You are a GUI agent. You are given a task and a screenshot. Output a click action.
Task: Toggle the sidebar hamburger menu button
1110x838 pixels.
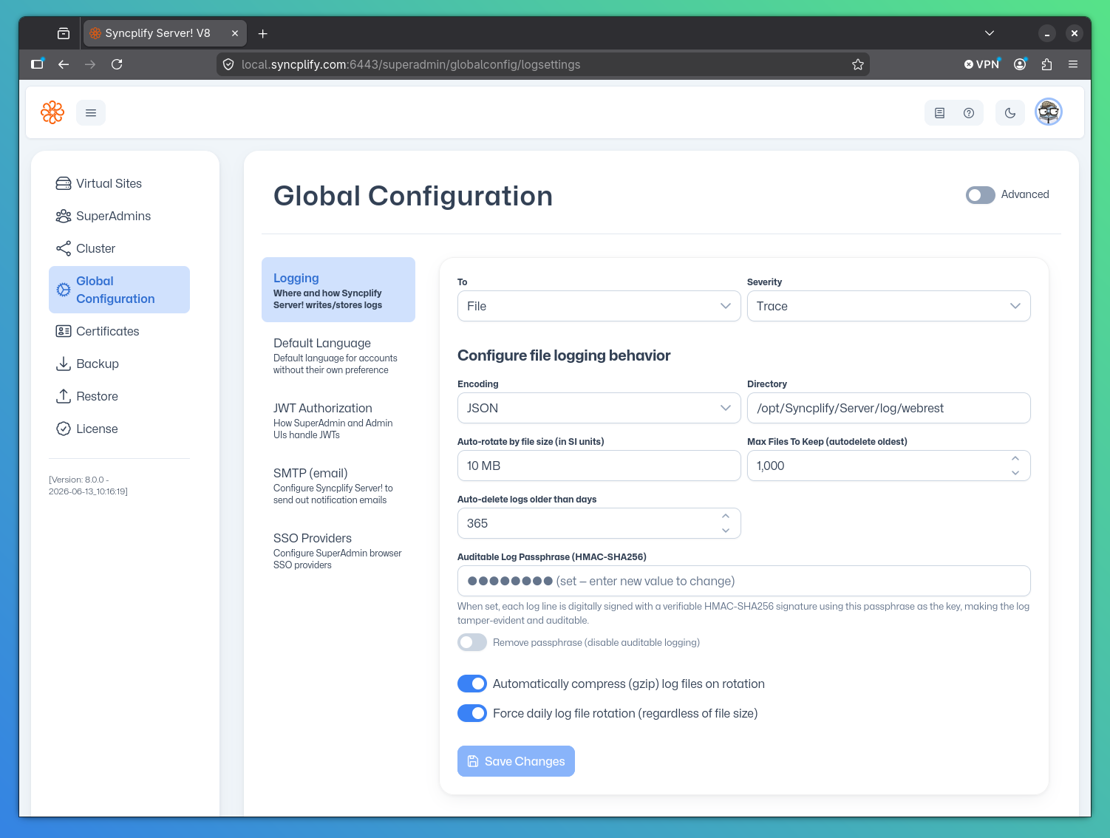point(91,113)
